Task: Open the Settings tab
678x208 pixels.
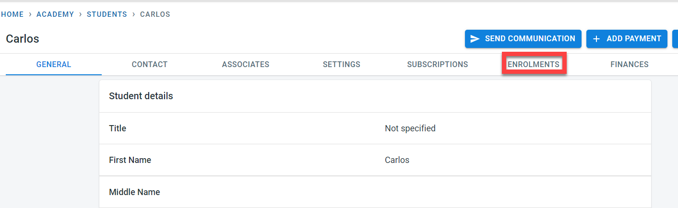Action: (x=342, y=64)
